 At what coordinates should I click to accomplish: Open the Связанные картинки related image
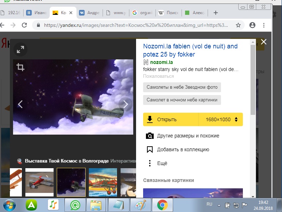coord(193,193)
